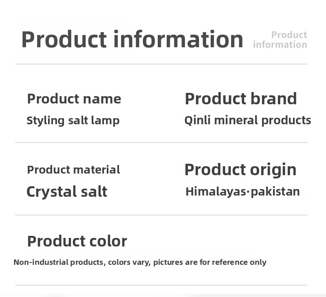Click 'pictures are for reference only' phrase
The width and height of the screenshot is (326, 297).
(x=210, y=262)
